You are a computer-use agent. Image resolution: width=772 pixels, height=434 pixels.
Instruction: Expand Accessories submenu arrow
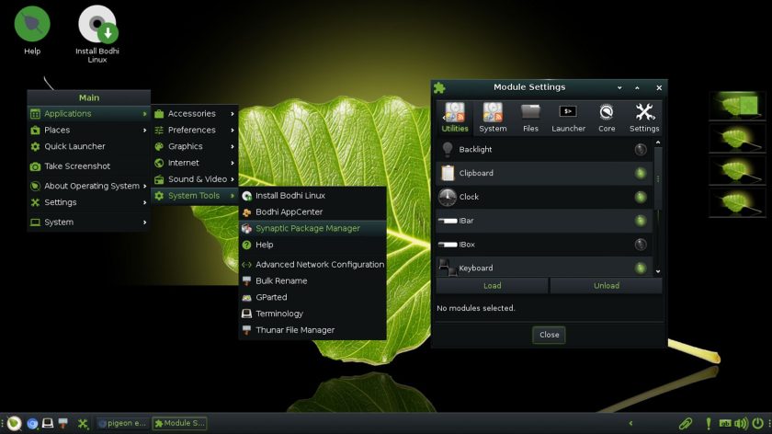tap(233, 114)
